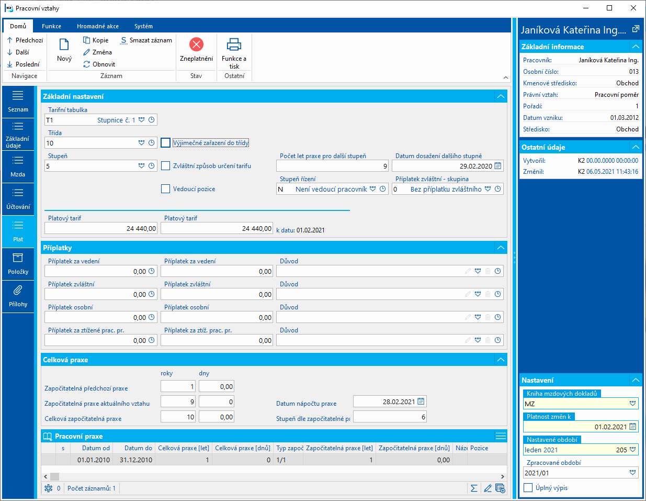Click Smazat záznam button

(146, 40)
